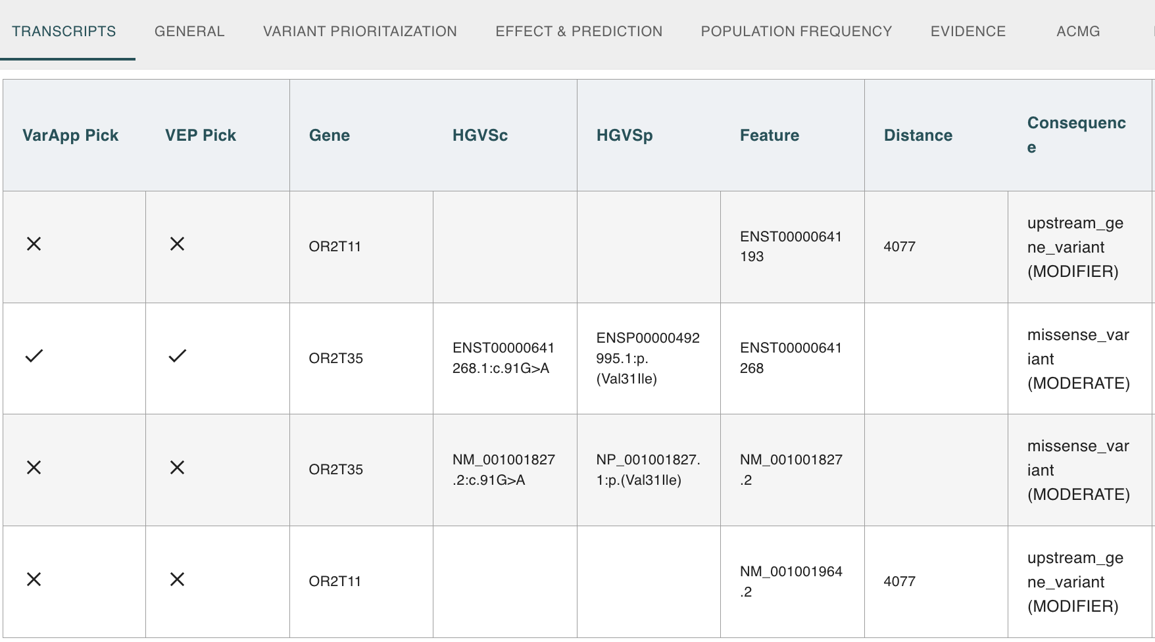This screenshot has width=1155, height=642.
Task: Click the HGVSc column header
Action: (x=480, y=136)
